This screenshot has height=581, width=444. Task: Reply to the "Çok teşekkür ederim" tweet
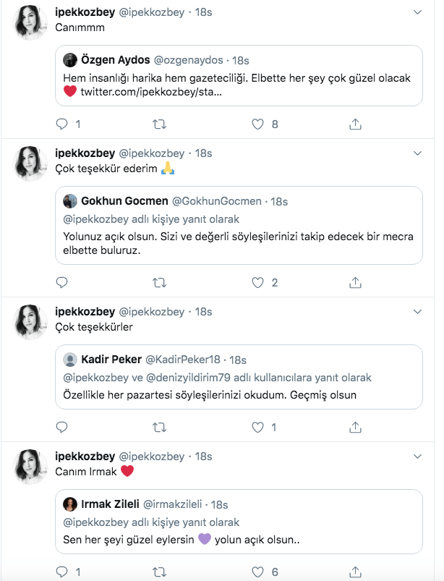[61, 282]
